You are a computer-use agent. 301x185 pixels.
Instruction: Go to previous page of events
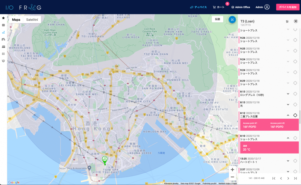tap(281, 178)
